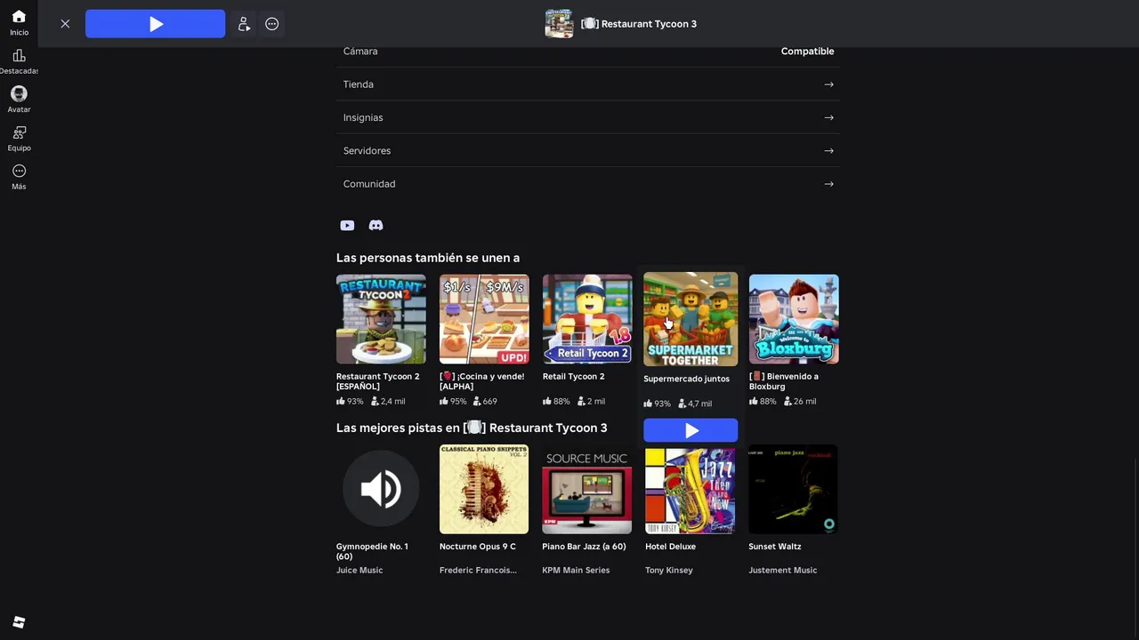Viewport: 1139px width, 640px height.
Task: Click the invite friends icon in header
Action: 244,24
